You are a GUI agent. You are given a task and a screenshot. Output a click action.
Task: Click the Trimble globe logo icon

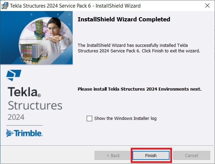click(x=10, y=133)
